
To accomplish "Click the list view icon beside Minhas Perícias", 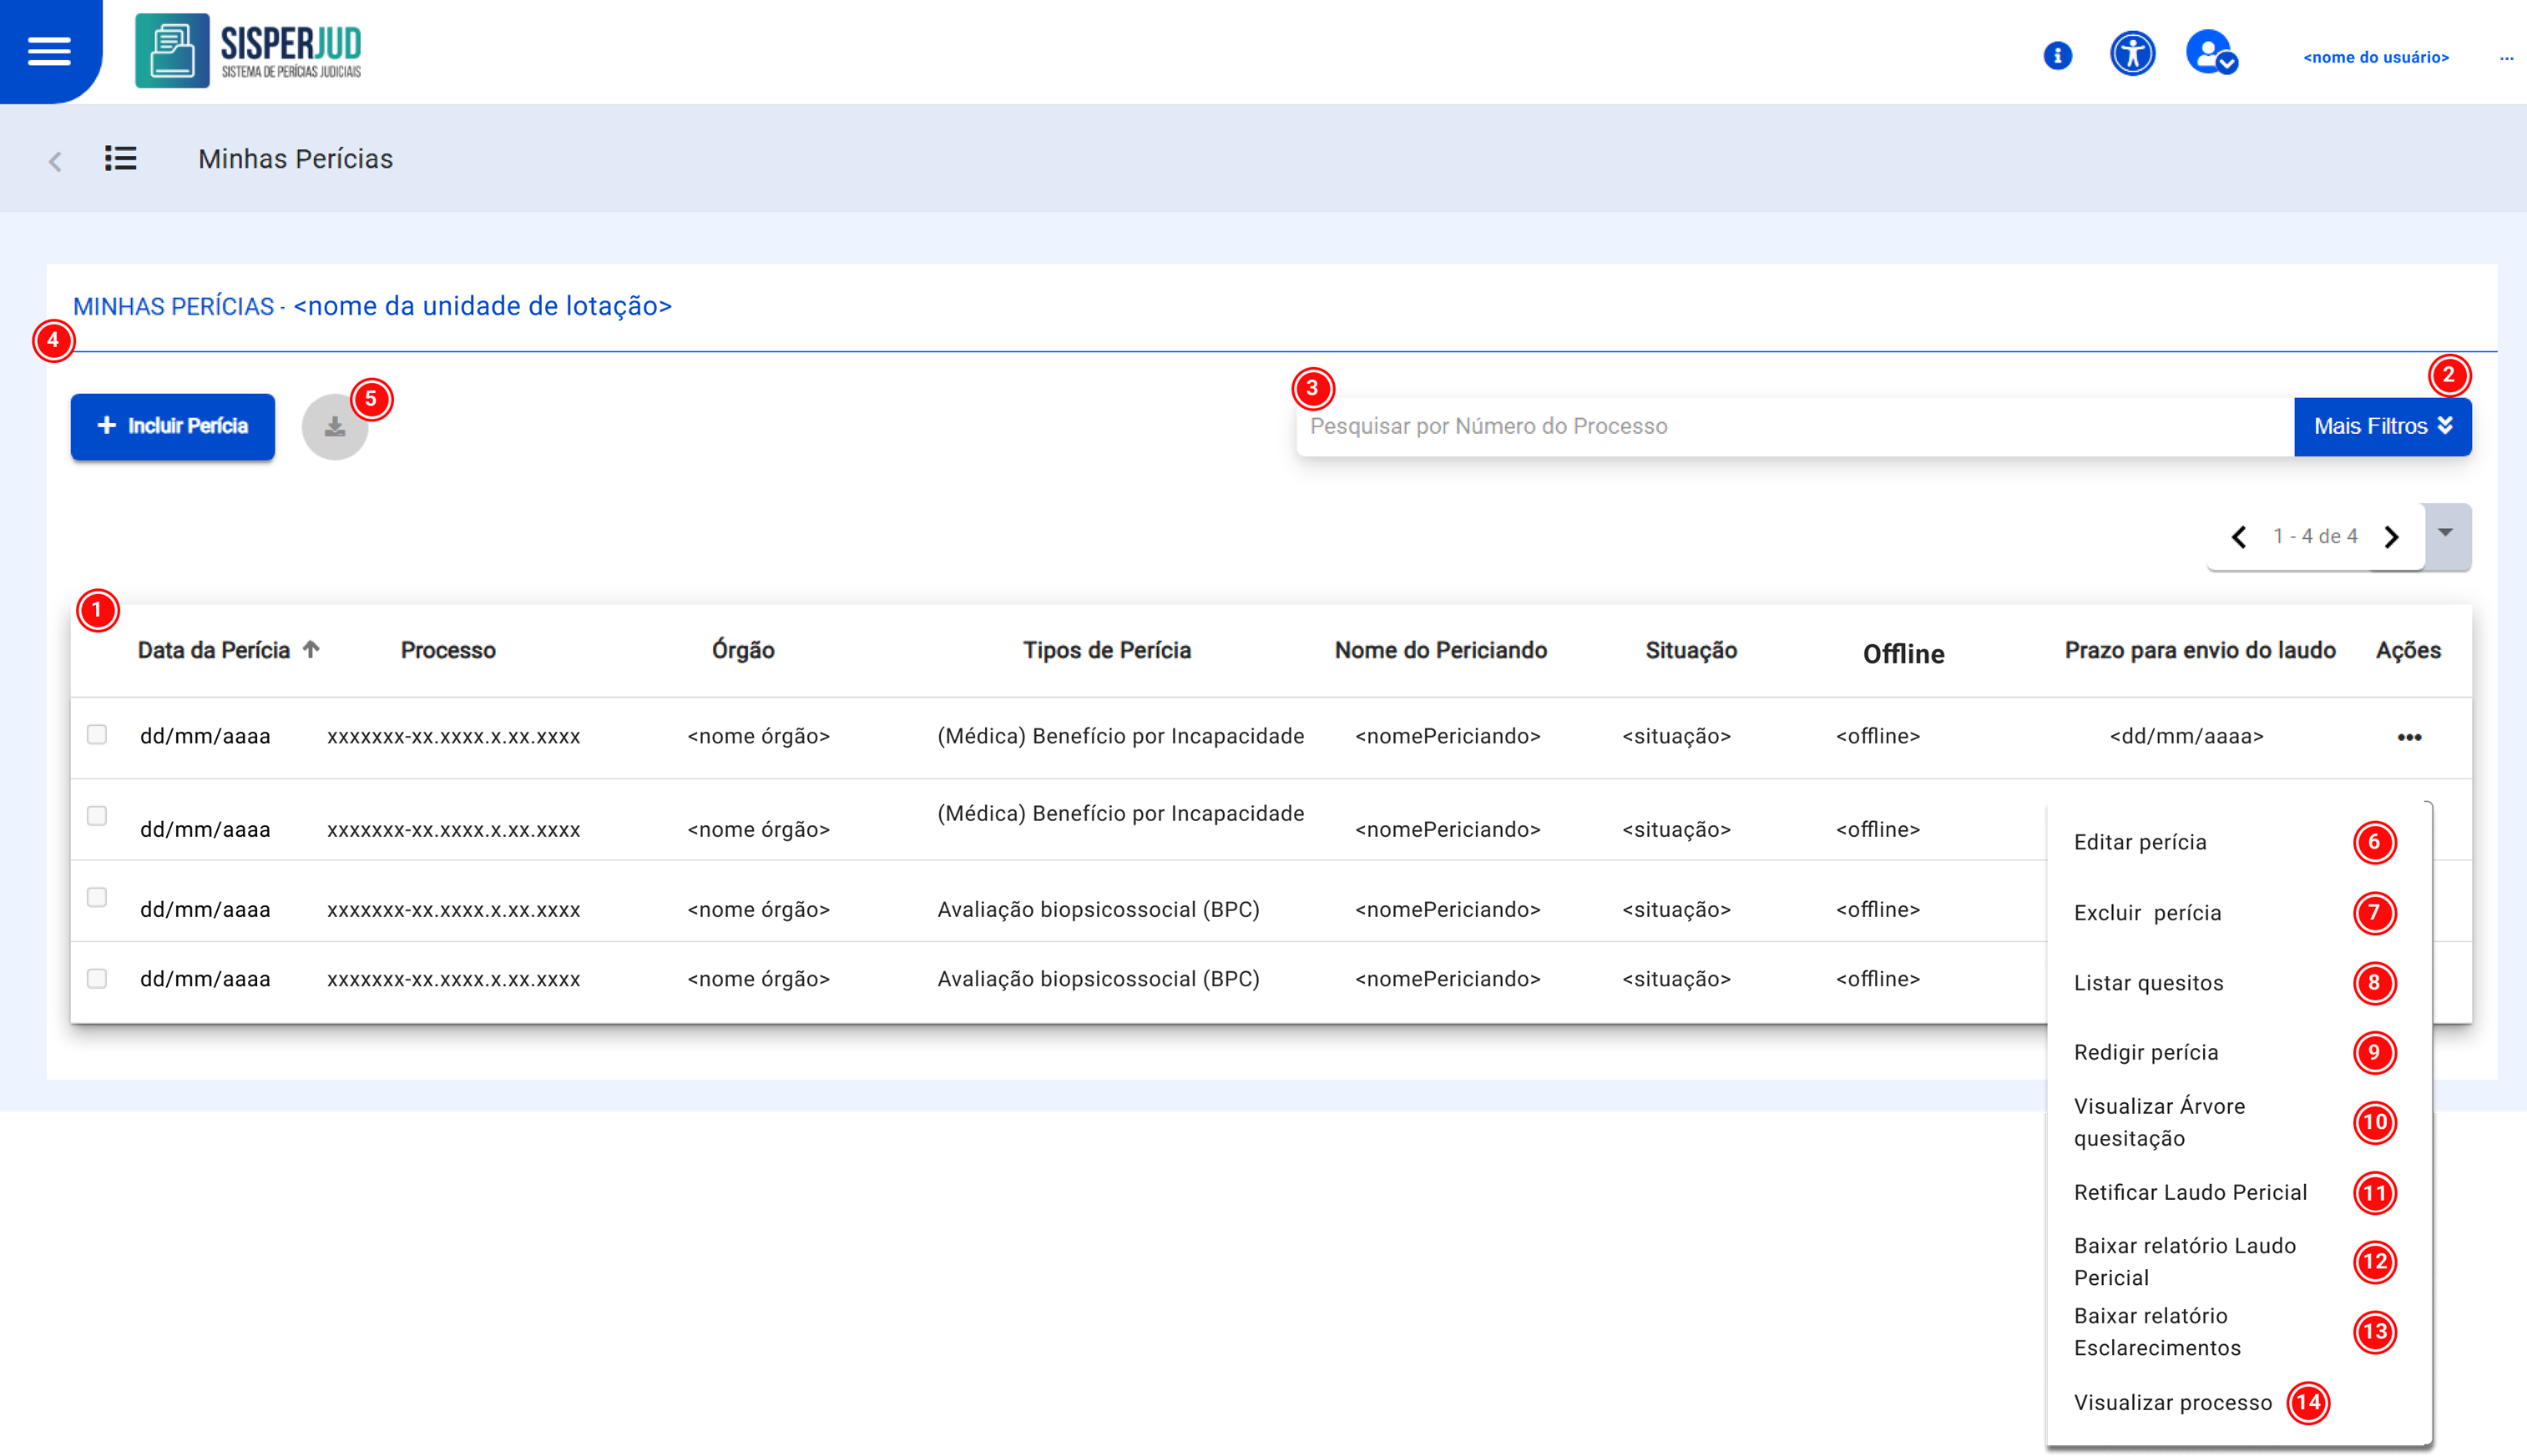I will (121, 158).
